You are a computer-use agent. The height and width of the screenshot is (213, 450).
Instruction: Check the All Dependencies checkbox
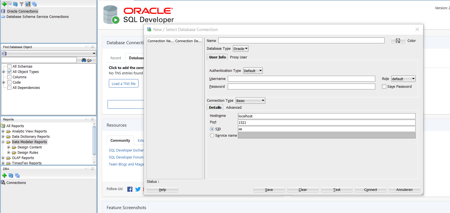[x=10, y=87]
